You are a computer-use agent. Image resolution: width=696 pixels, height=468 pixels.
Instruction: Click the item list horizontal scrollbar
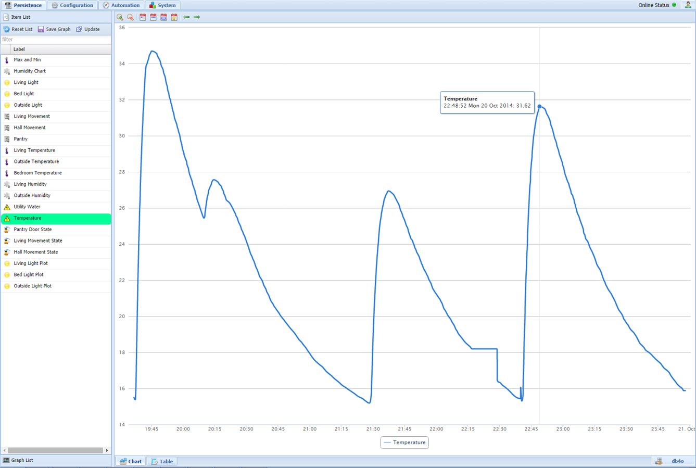point(55,450)
